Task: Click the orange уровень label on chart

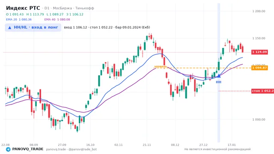Action: pos(161,67)
